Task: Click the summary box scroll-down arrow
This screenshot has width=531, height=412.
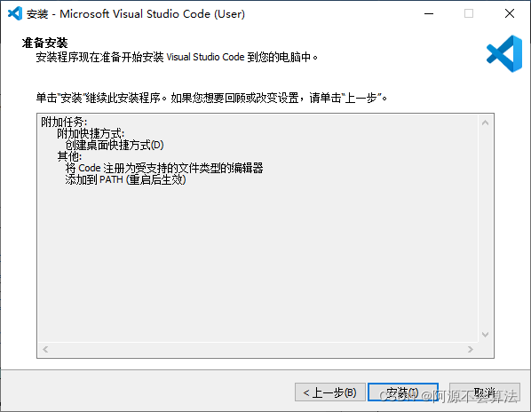Action: (x=486, y=335)
